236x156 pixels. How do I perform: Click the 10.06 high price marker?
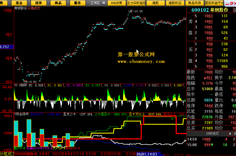click(x=139, y=11)
